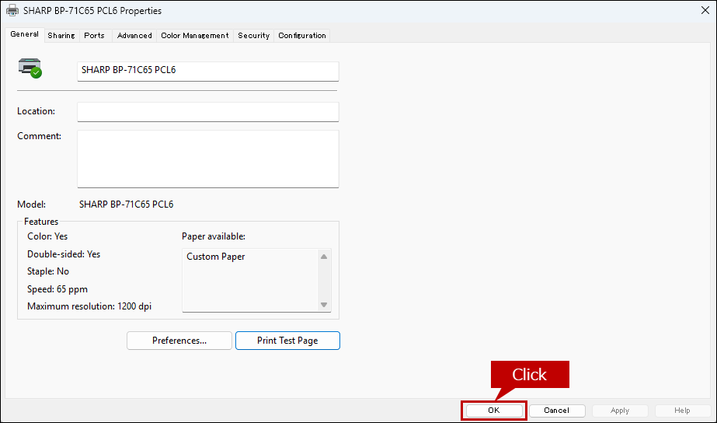Click 'Maximum resolution: 1200 dpi' text
The image size is (717, 423).
point(89,306)
